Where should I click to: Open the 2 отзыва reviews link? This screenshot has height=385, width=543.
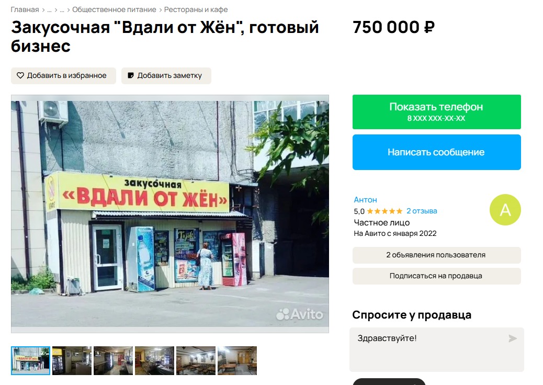(422, 211)
